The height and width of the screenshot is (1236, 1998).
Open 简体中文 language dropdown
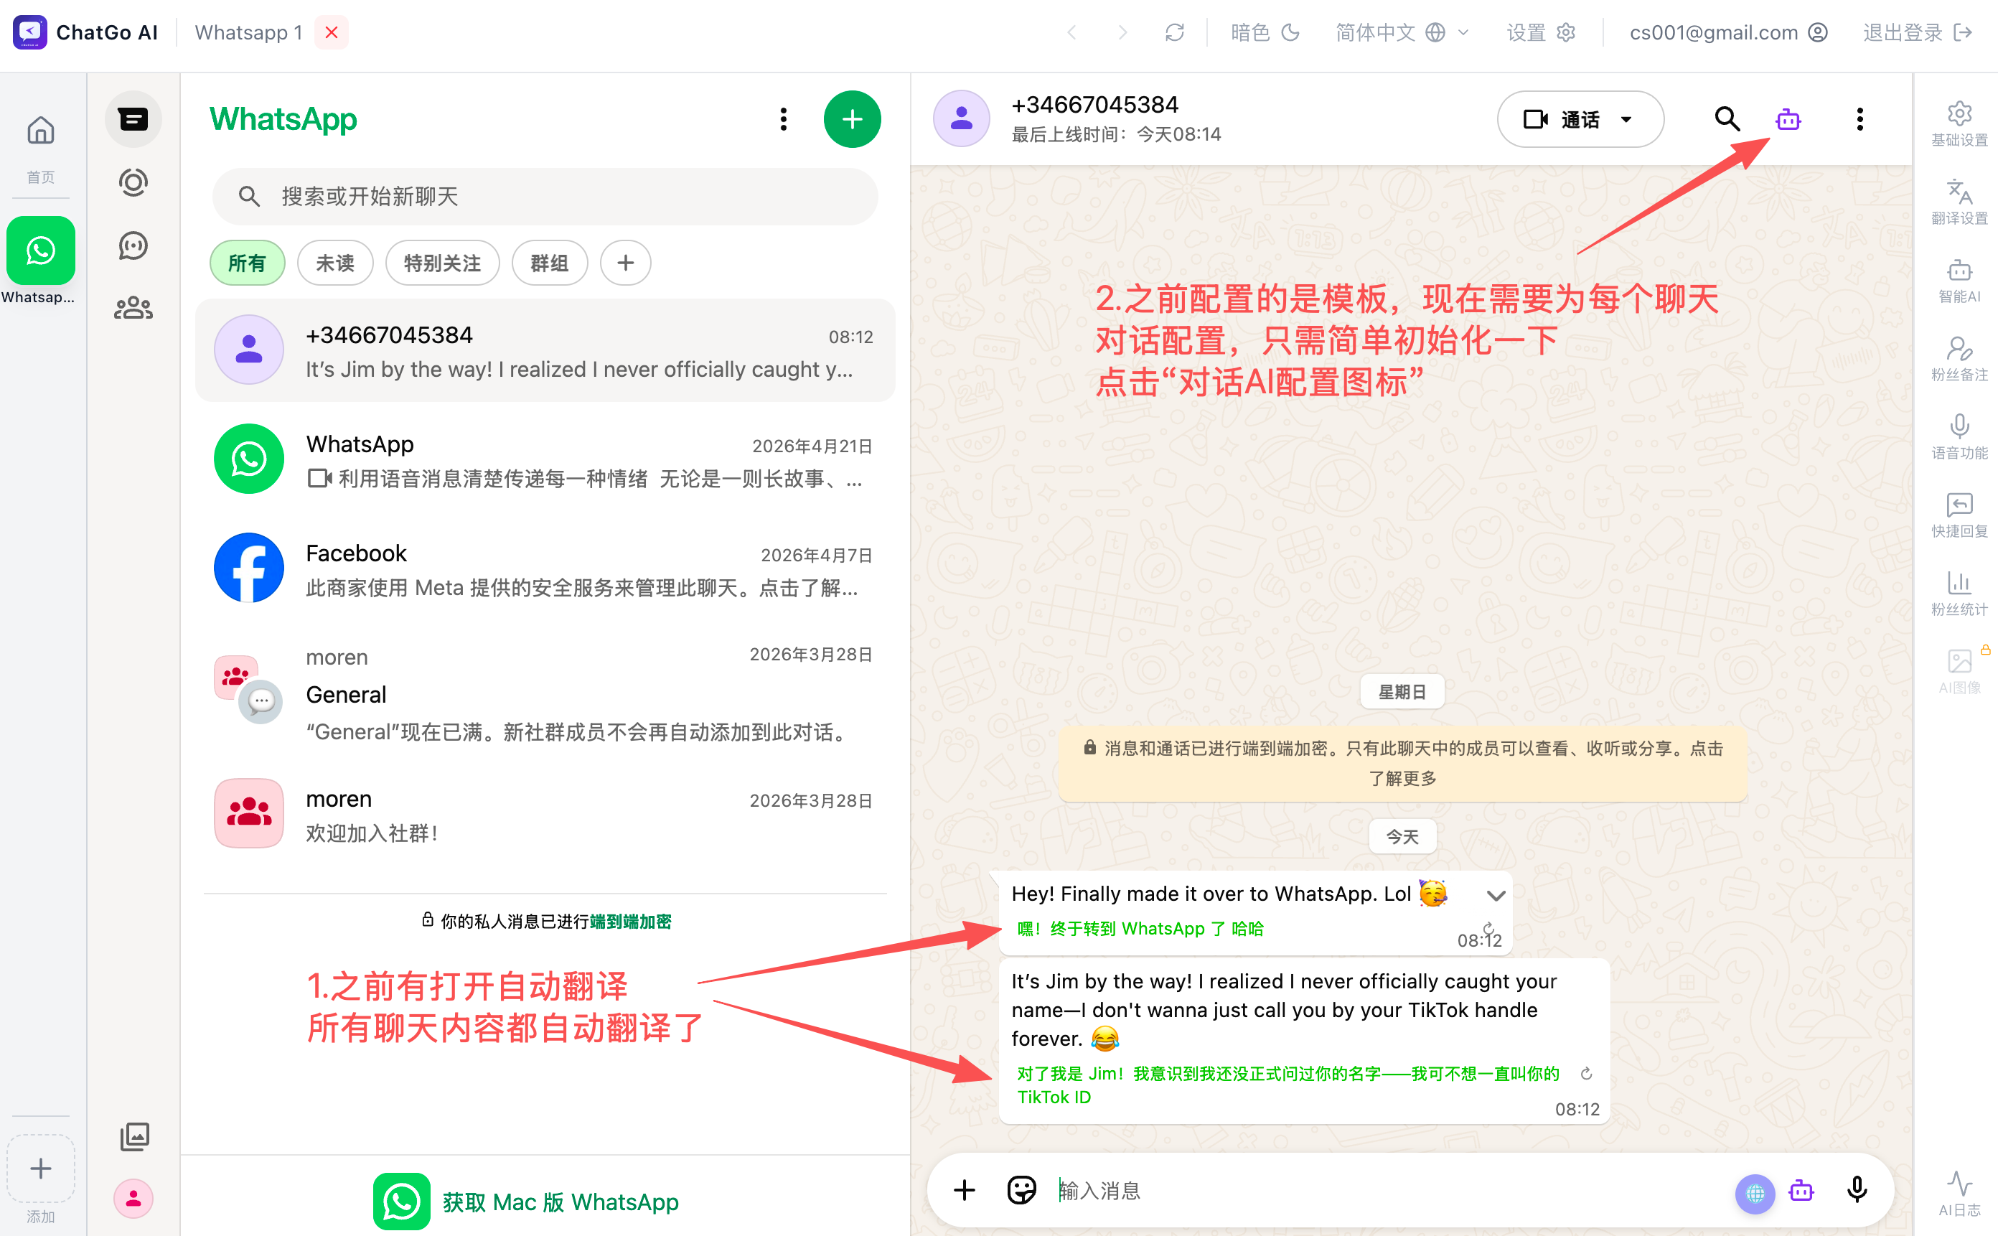(x=1402, y=33)
